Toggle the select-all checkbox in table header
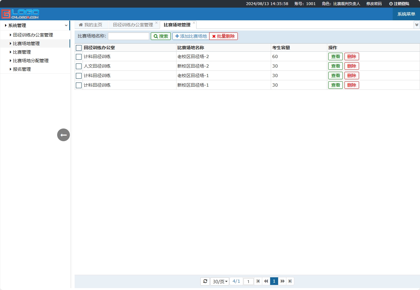Screen dimensions: 420x290 click(79, 48)
